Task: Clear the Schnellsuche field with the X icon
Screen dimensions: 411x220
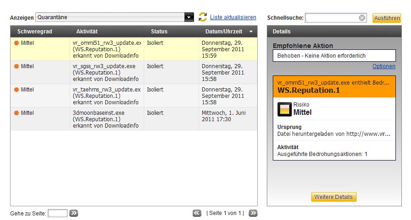Action: pyautogui.click(x=362, y=18)
